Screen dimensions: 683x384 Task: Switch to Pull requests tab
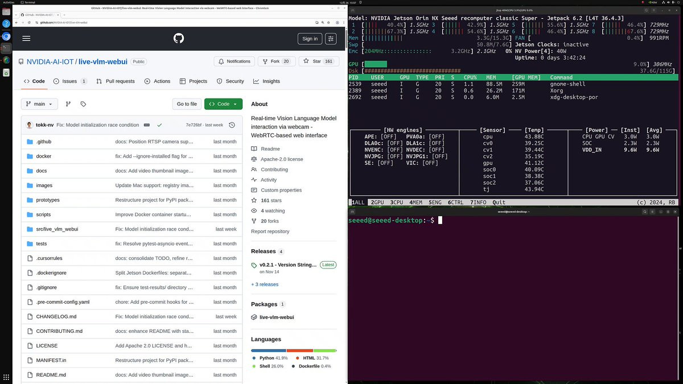click(116, 81)
